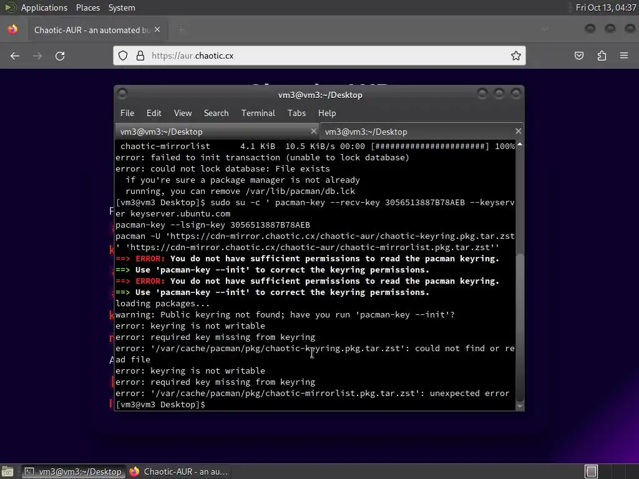The width and height of the screenshot is (639, 479).
Task: Click the clock showing Fri Oct 13, 04:37
Action: pos(605,7)
